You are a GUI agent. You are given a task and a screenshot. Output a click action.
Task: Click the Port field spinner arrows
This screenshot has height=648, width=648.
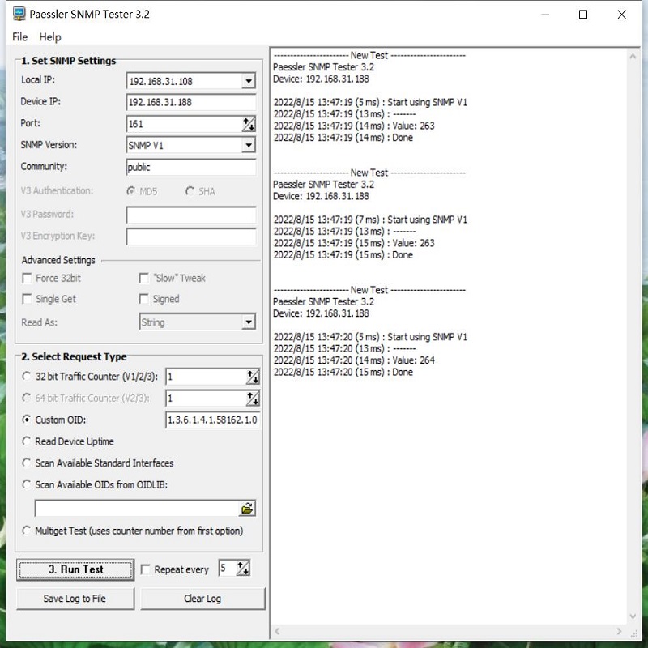(x=249, y=124)
